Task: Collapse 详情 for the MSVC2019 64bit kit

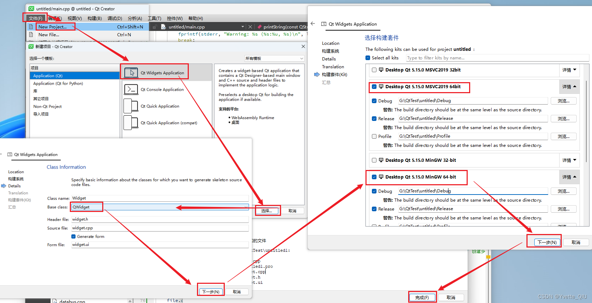Action: coord(569,87)
